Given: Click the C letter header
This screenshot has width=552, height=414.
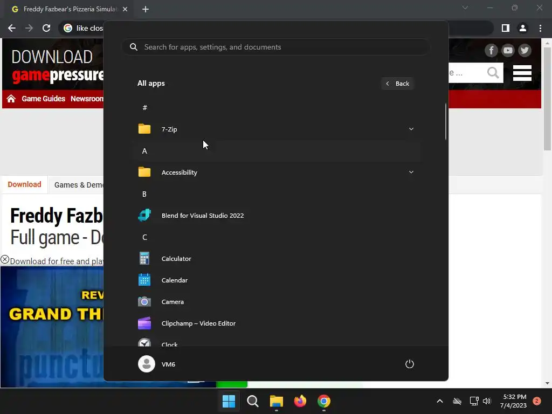Looking at the screenshot, I should click(x=144, y=237).
